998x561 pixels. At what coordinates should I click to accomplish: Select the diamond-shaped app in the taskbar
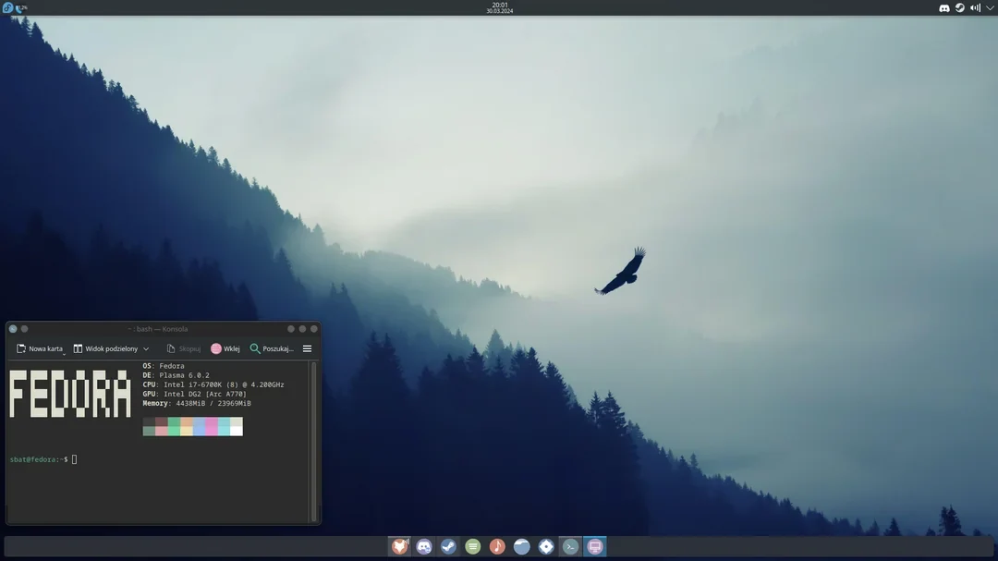545,545
